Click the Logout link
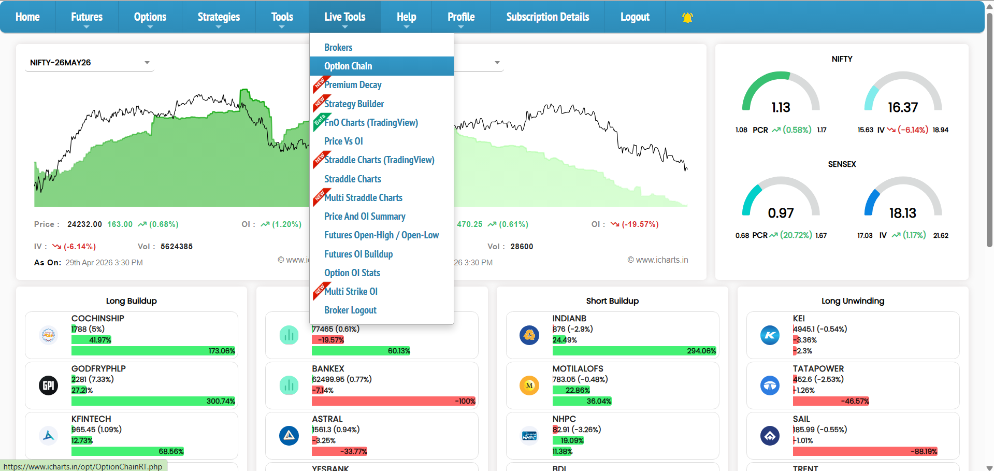This screenshot has height=471, width=994. pyautogui.click(x=635, y=17)
